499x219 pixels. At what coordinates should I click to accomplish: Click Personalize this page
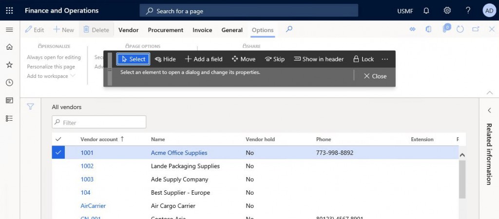click(x=51, y=67)
